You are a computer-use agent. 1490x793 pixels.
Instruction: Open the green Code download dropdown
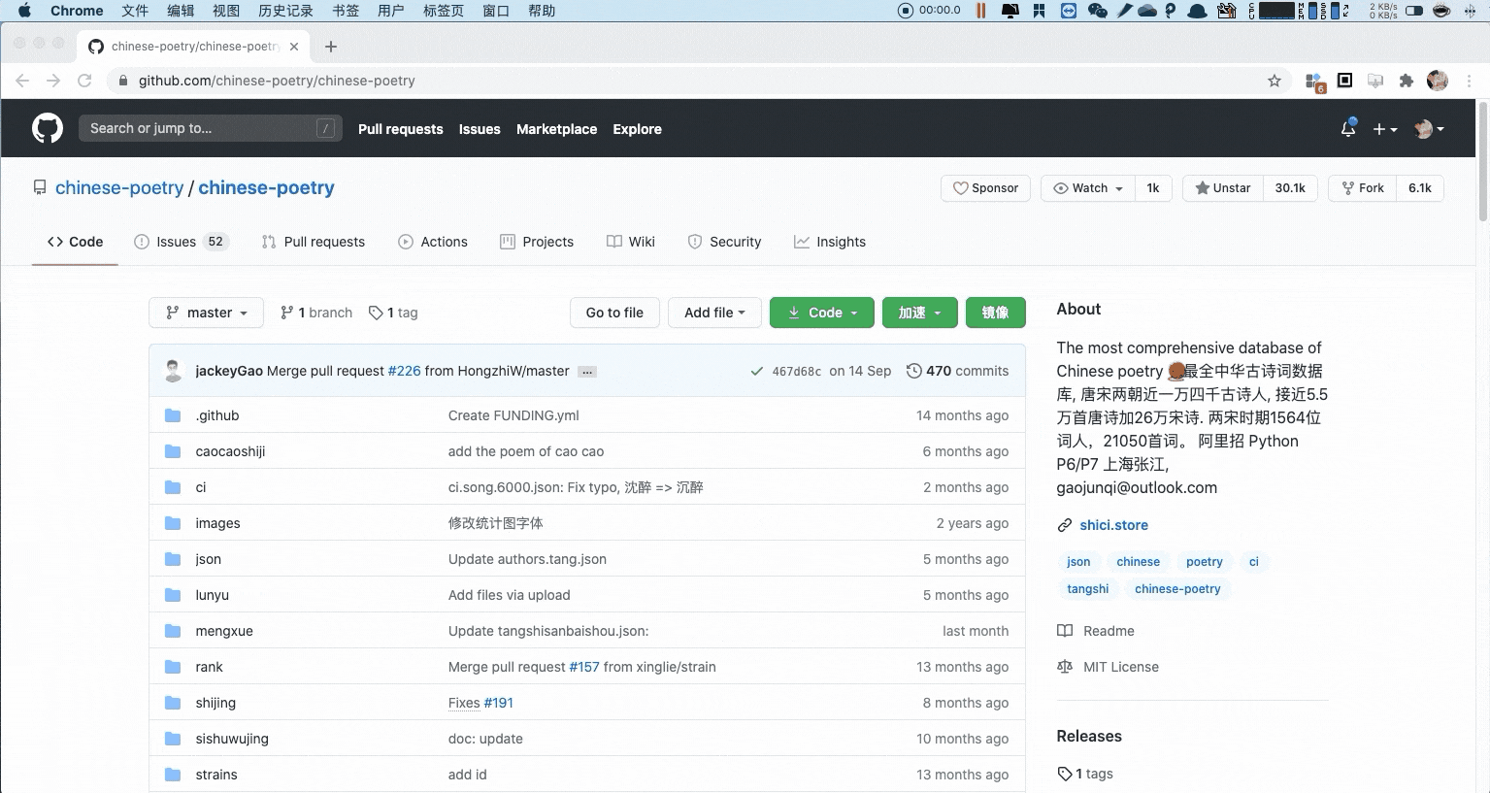(x=821, y=312)
